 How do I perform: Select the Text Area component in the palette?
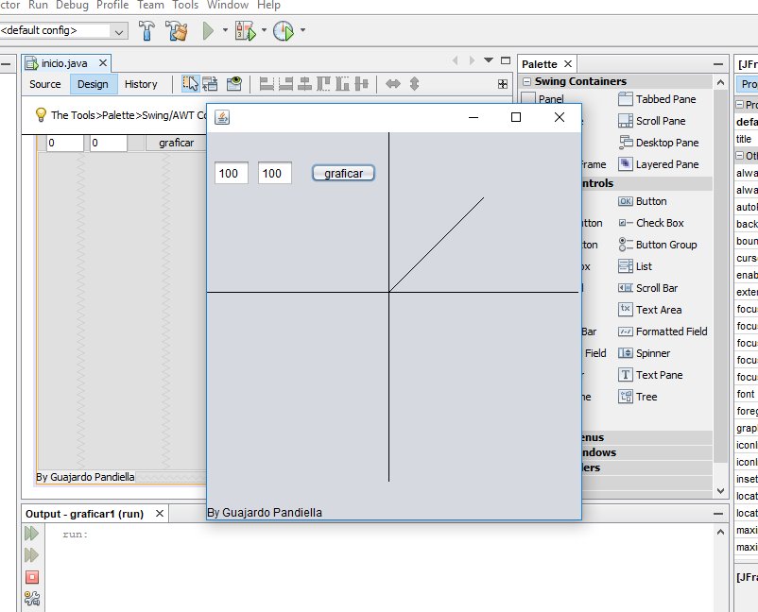[x=653, y=309]
